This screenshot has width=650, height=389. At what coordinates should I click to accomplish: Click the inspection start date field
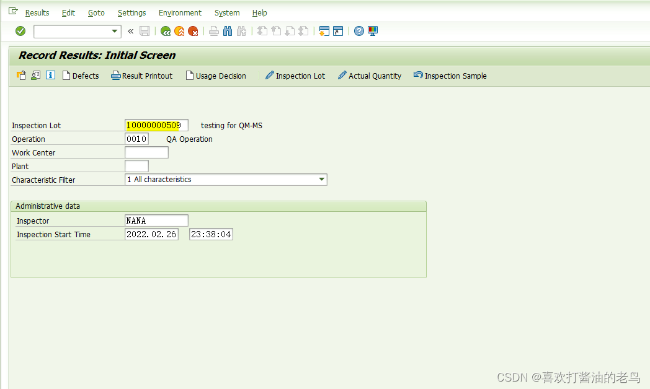[x=152, y=234]
